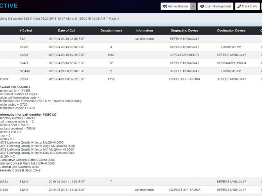Click the Administration gears icon
The width and height of the screenshot is (262, 196).
[x=165, y=7]
